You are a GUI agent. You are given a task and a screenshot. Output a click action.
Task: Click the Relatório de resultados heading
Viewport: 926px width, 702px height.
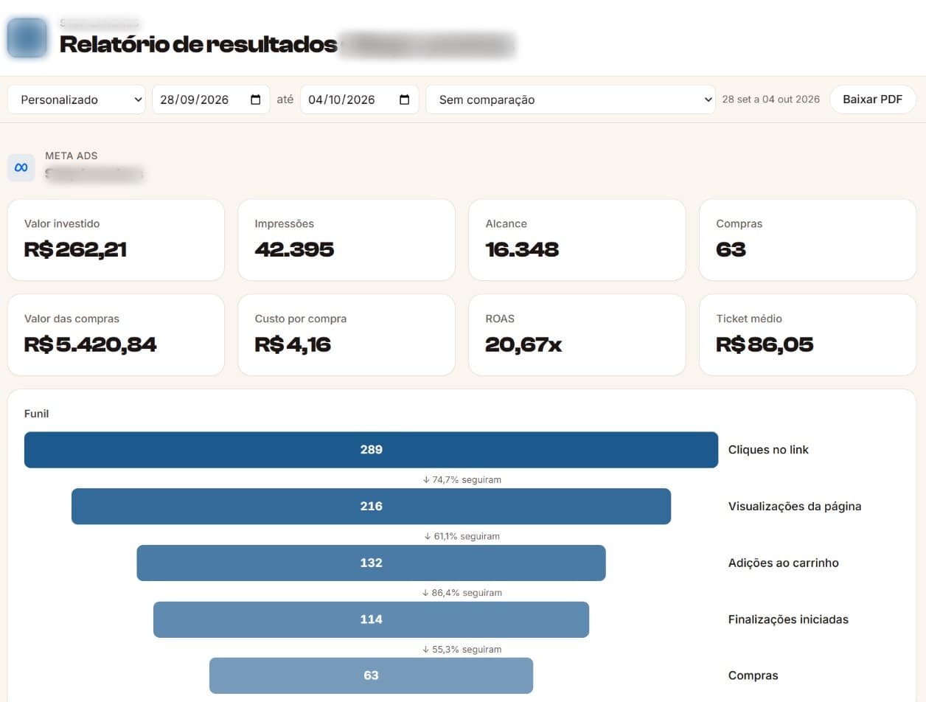[x=198, y=44]
